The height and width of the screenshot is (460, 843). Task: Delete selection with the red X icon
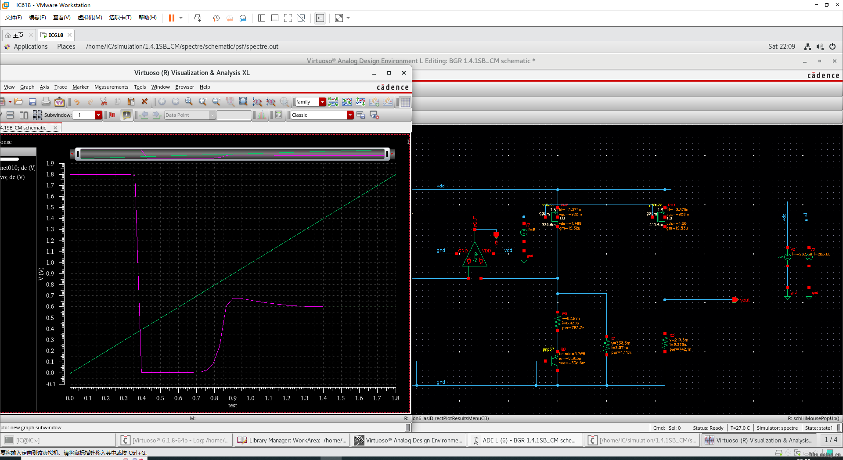(144, 102)
